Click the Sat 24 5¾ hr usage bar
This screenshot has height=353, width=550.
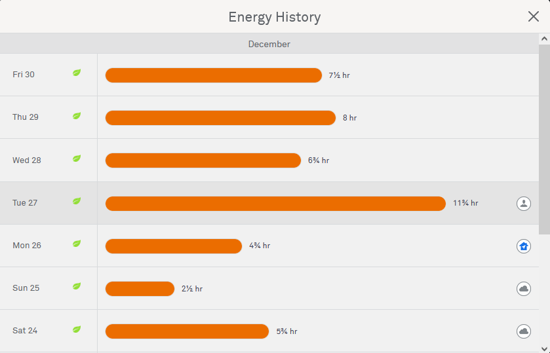(187, 331)
